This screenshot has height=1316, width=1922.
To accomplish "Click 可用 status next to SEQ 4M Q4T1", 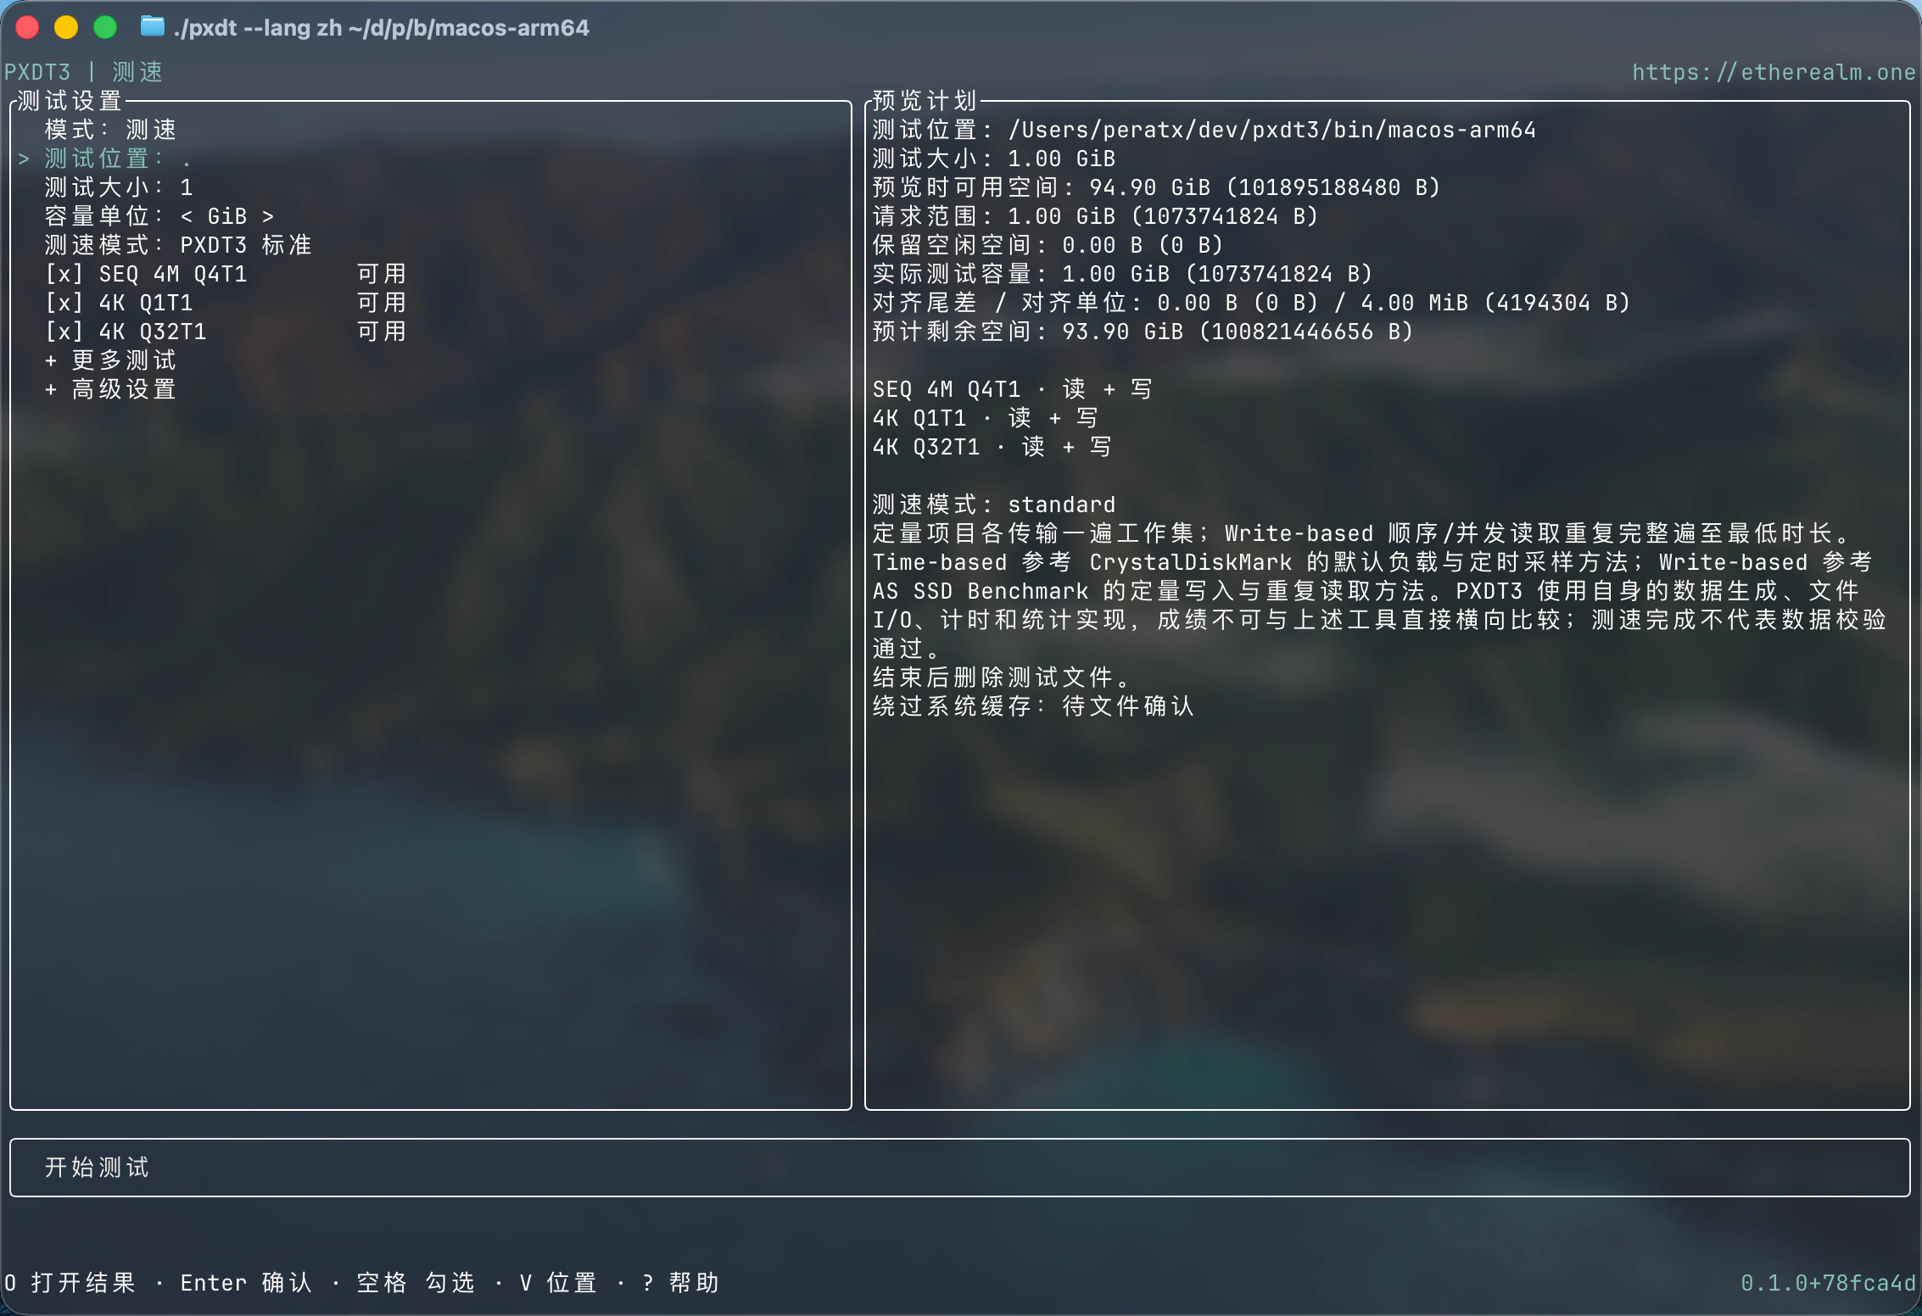I will tap(382, 274).
